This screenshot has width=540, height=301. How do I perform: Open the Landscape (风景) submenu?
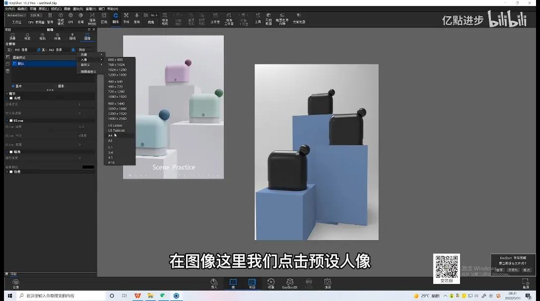tap(91, 54)
